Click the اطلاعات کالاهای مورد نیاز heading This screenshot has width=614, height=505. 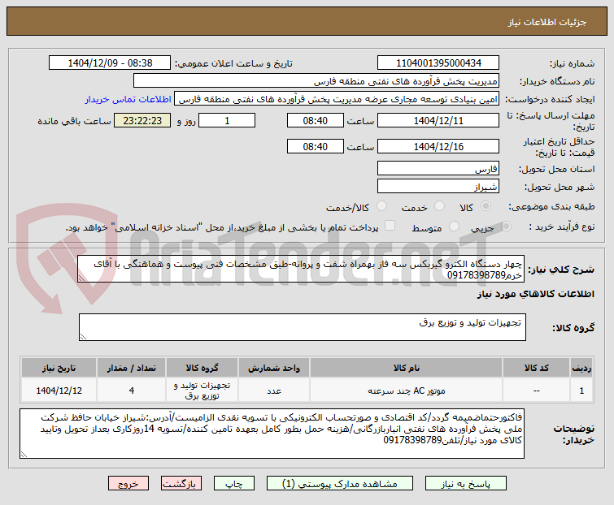[535, 294]
